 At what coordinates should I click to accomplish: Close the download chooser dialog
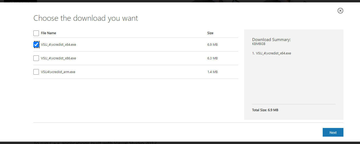(340, 11)
